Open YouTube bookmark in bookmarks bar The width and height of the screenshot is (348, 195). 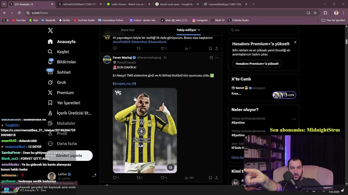18,20
